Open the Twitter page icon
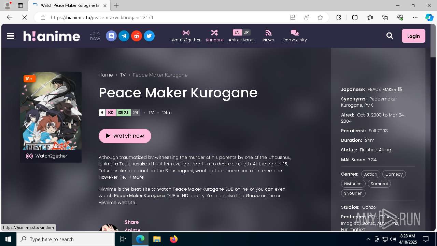Viewport: 437px width, 246px height. click(149, 36)
